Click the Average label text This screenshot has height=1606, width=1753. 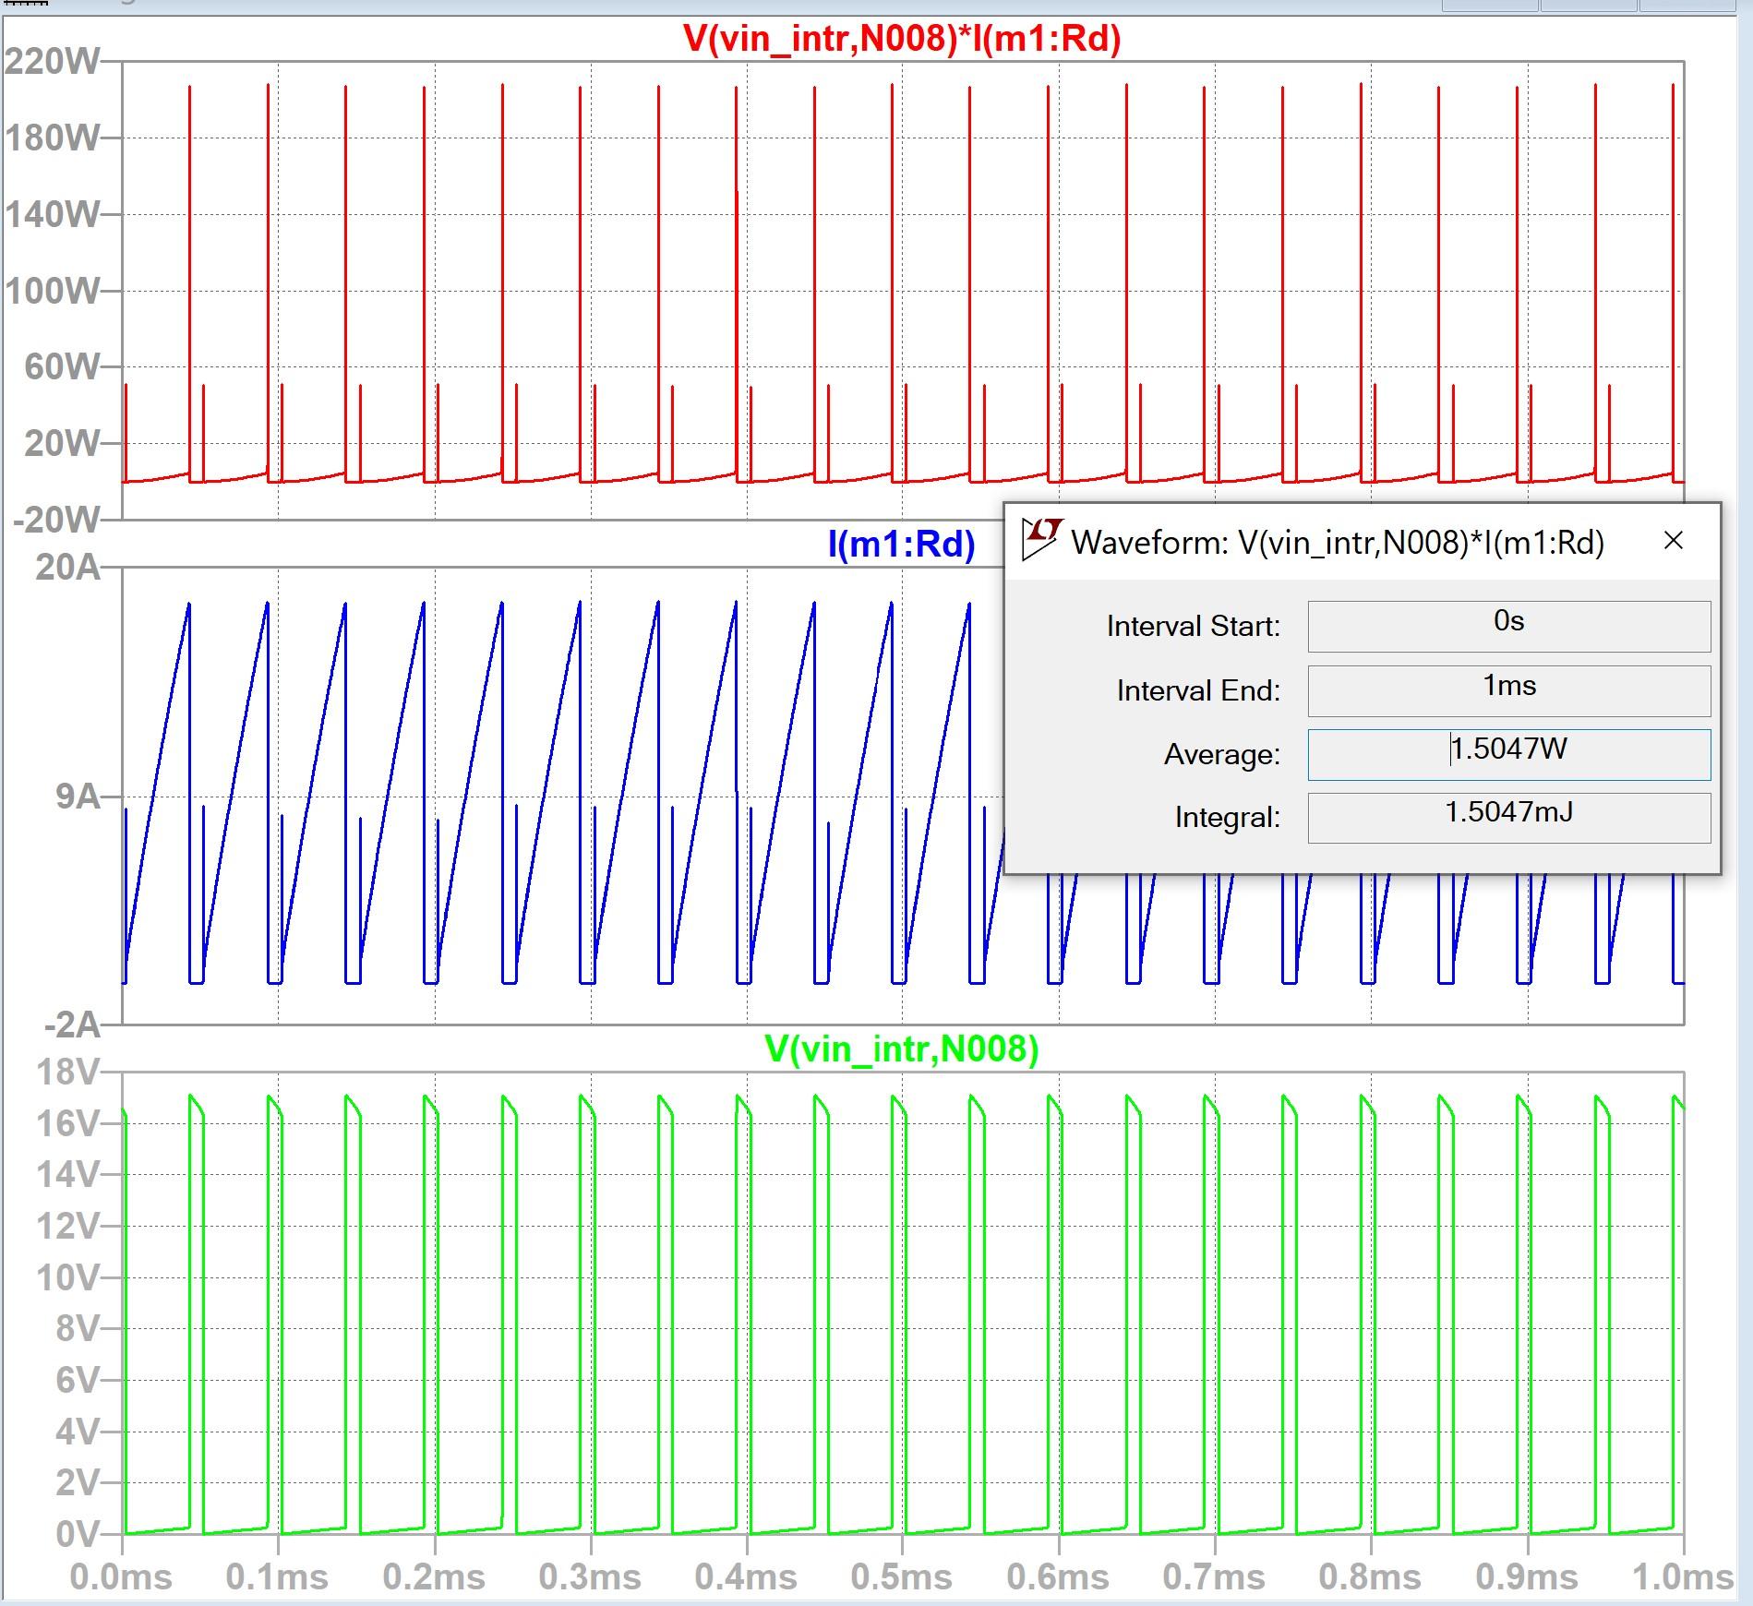tap(1222, 755)
